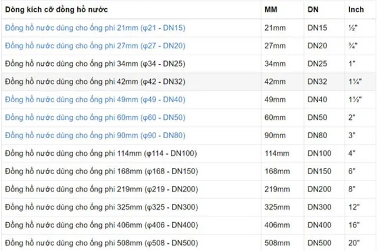Select the phi 114mm (φ114 - DN100) row text
377x251 pixels.
pyautogui.click(x=101, y=153)
